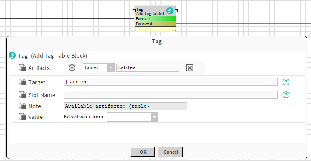Image resolution: width=311 pixels, height=161 pixels.
Task: Select the green Execute port on node
Action: [155, 19]
